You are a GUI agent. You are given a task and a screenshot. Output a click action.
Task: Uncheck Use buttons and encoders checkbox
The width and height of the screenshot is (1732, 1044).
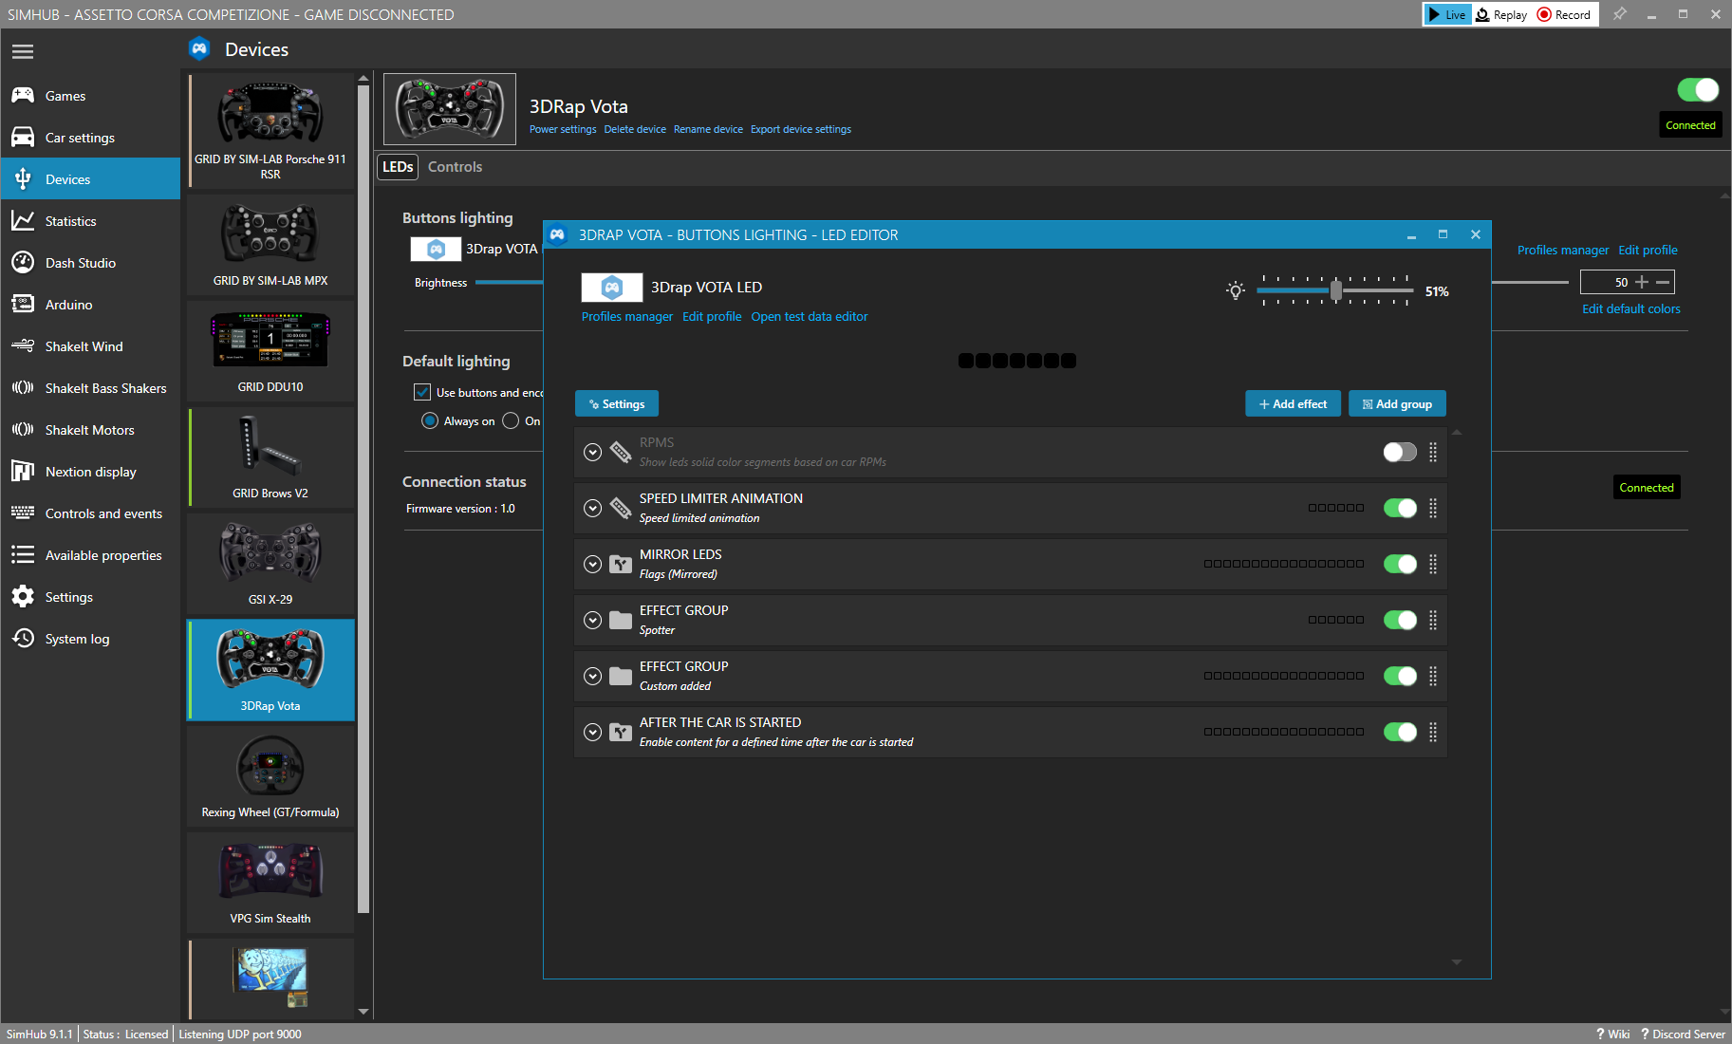[x=422, y=392]
